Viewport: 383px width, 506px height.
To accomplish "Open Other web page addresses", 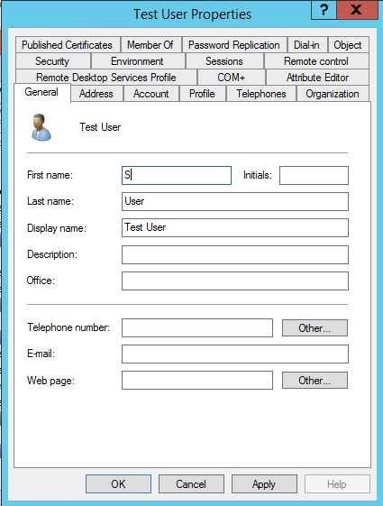I will pyautogui.click(x=315, y=380).
